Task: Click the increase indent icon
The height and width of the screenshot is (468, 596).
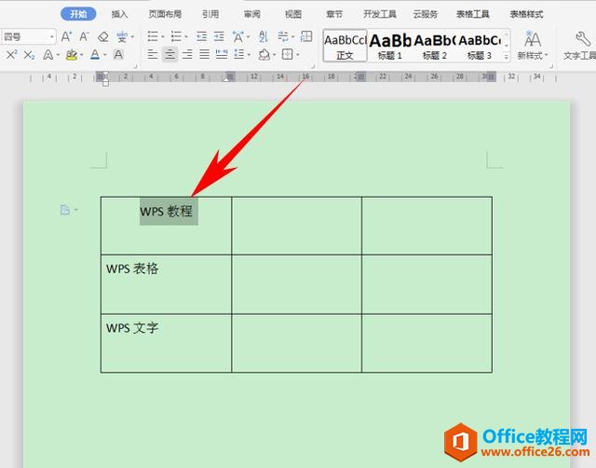Action: point(219,36)
